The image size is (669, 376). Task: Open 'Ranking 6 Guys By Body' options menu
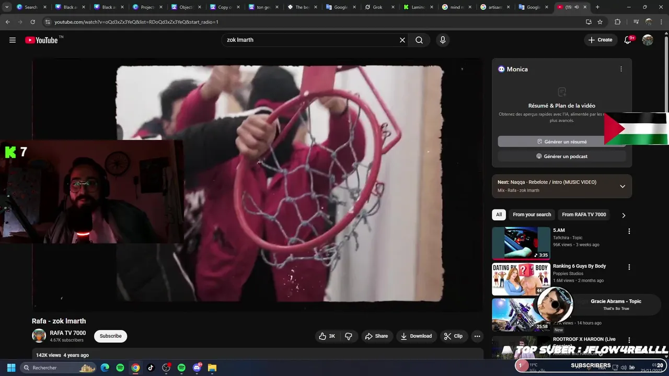click(629, 267)
